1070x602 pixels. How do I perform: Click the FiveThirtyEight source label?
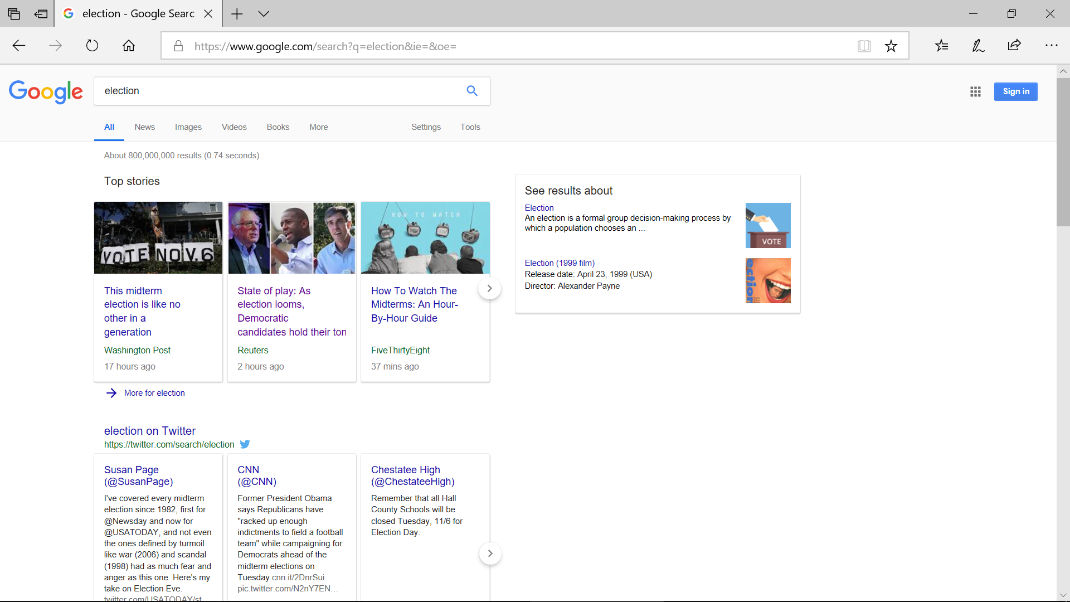400,350
